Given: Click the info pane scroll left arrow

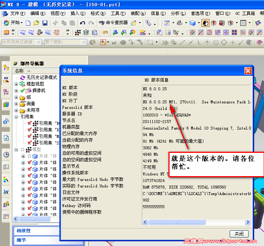Looking at the screenshot, I should pos(145,222).
